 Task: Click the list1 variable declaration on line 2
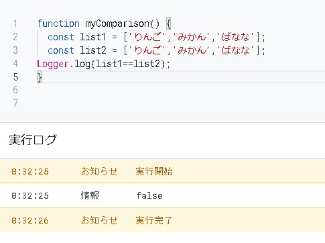(92, 37)
